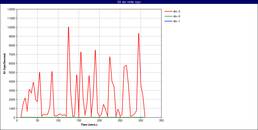This screenshot has width=258, height=130.
Task: Click the 250 x-axis tick value
Action: click(120, 120)
